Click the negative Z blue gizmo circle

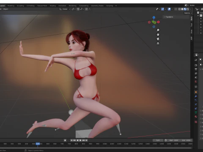pyautogui.click(x=154, y=27)
